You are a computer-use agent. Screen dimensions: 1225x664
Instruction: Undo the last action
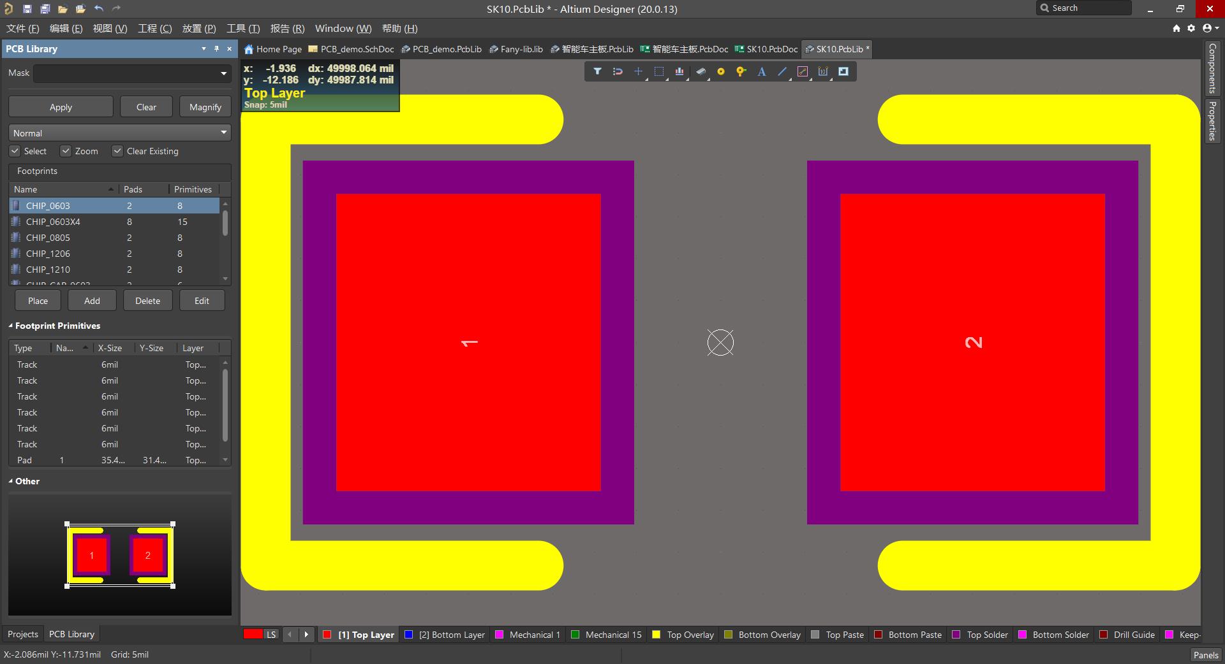98,9
